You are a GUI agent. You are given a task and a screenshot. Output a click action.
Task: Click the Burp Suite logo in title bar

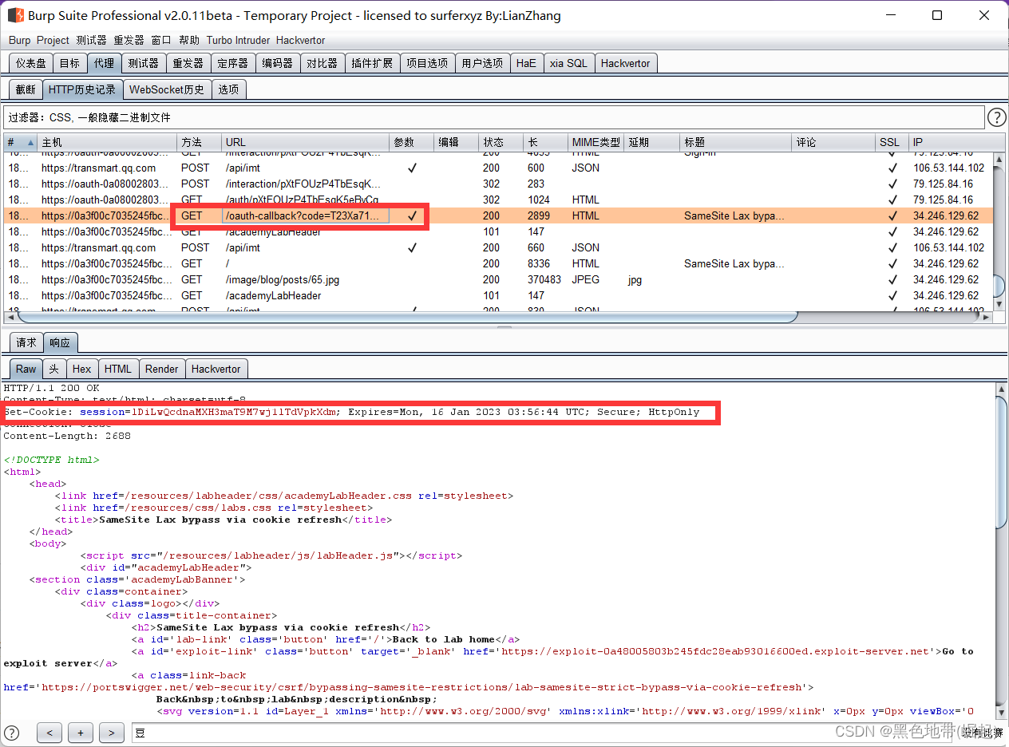point(15,15)
